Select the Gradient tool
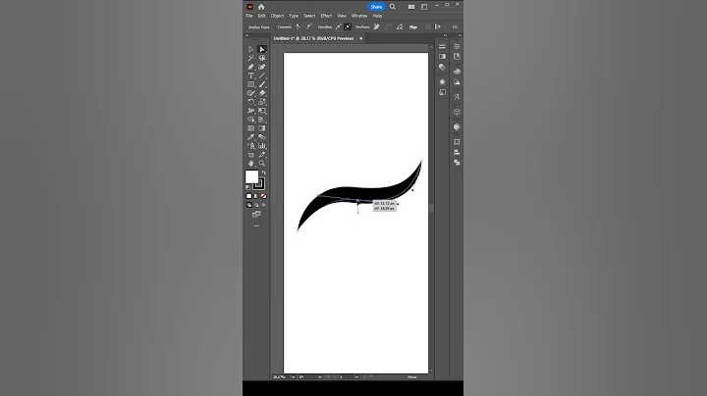Viewport: 707px width, 396px height. click(x=262, y=128)
